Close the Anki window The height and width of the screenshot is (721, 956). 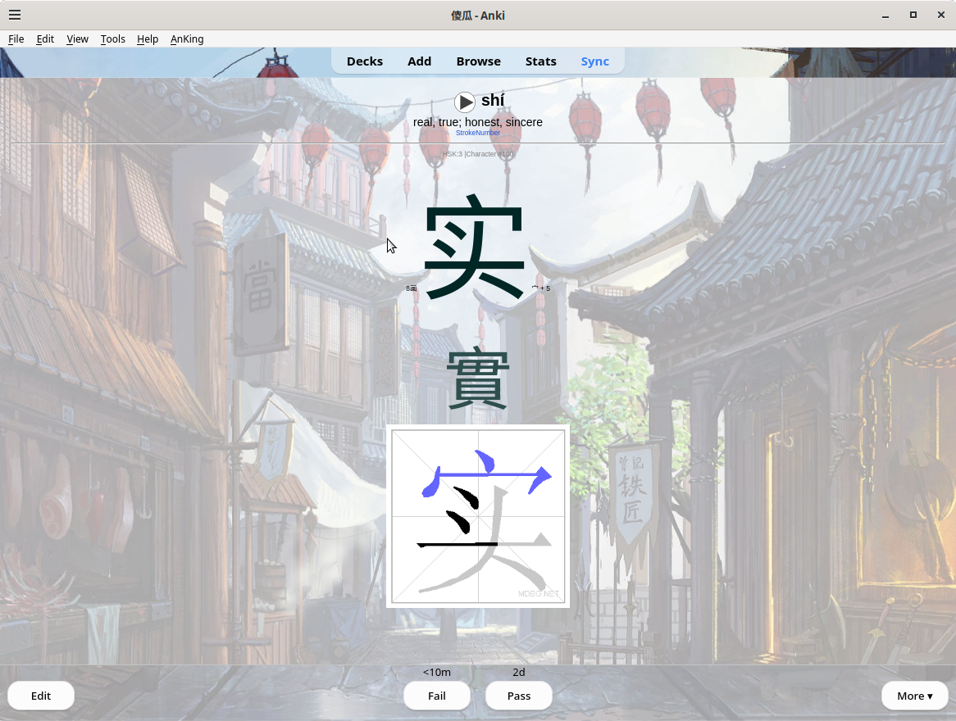point(940,16)
